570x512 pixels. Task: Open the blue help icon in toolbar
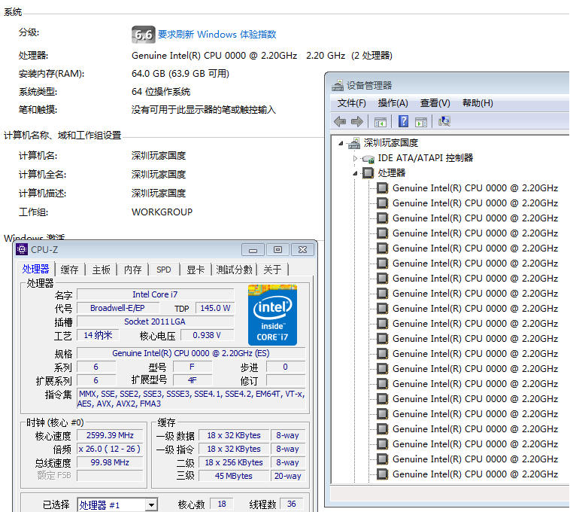[404, 121]
